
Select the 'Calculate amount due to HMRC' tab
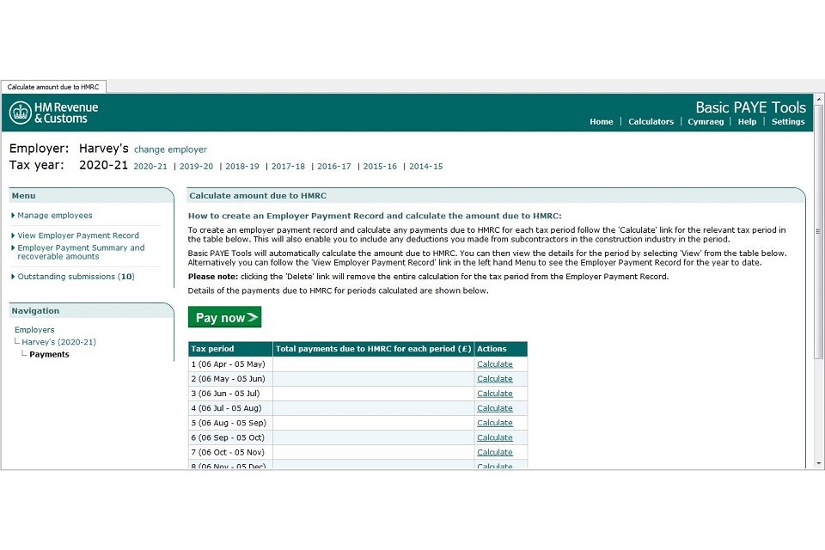(x=53, y=87)
